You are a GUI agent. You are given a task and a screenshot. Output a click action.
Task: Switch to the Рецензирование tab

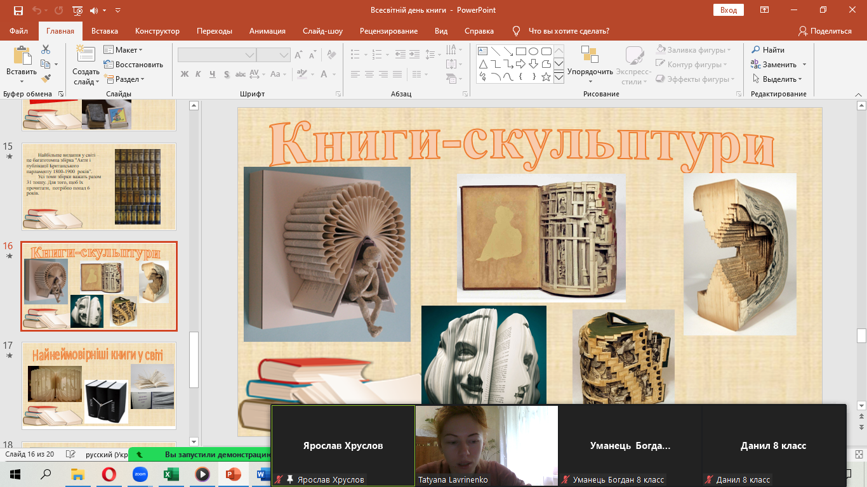(388, 30)
